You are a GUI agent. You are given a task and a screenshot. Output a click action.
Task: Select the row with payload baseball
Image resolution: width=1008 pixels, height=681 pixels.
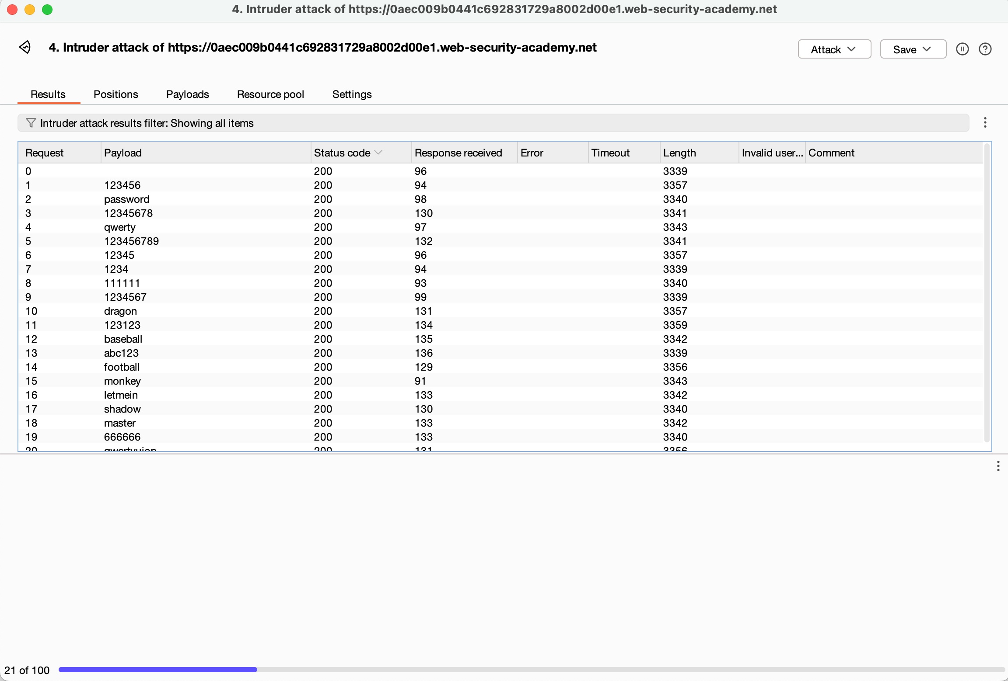click(x=500, y=339)
